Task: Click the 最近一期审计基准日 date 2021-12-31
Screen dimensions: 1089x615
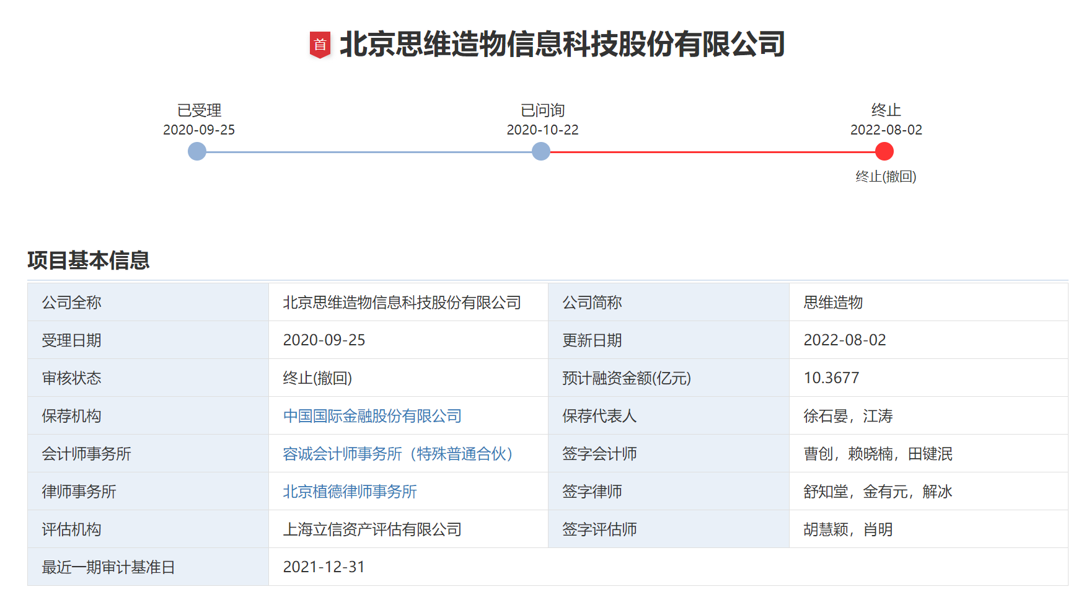Action: (x=325, y=566)
